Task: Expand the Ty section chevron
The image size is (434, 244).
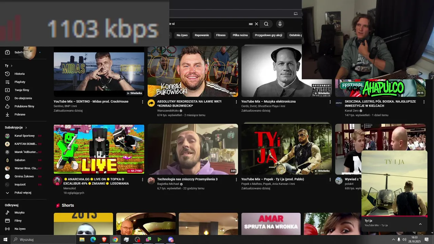Action: [x=12, y=66]
